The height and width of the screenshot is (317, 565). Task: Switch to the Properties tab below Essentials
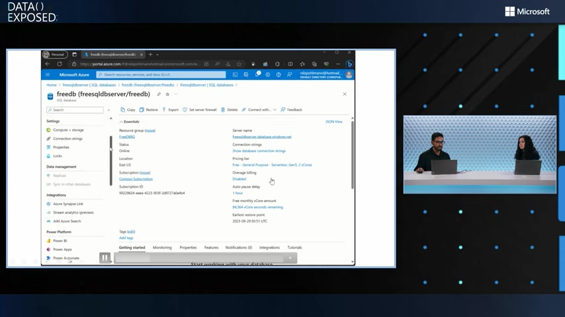188,248
